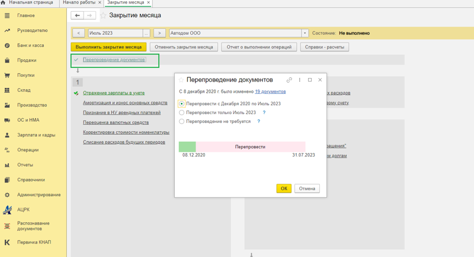Close the Начало работы tab

[100, 2]
